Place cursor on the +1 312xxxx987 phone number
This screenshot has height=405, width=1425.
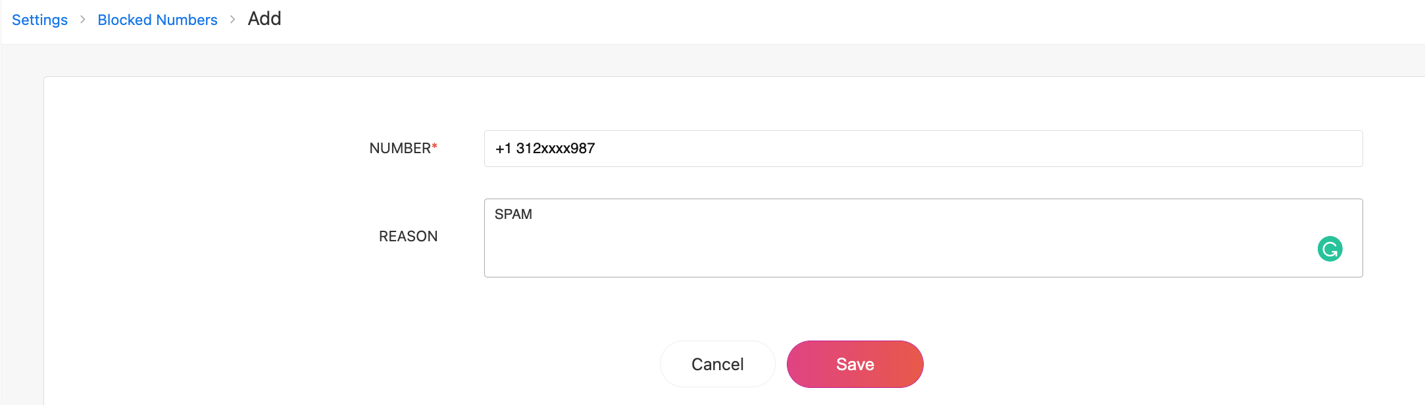(545, 149)
